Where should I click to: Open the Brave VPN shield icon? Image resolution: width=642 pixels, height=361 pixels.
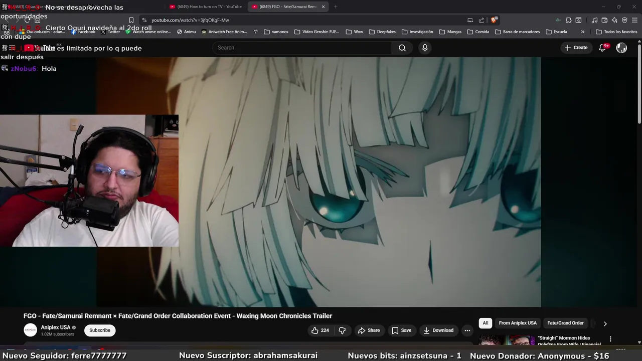(624, 20)
